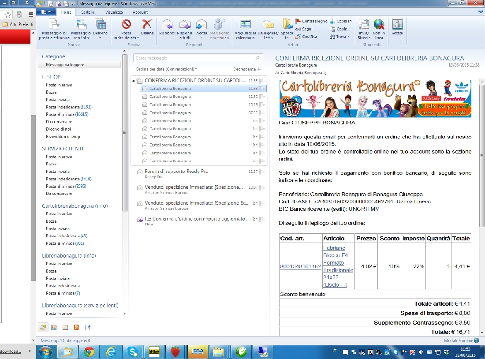Screen dimensions: 485x359
Task: Reply using the Rispondi button
Action: point(167,27)
